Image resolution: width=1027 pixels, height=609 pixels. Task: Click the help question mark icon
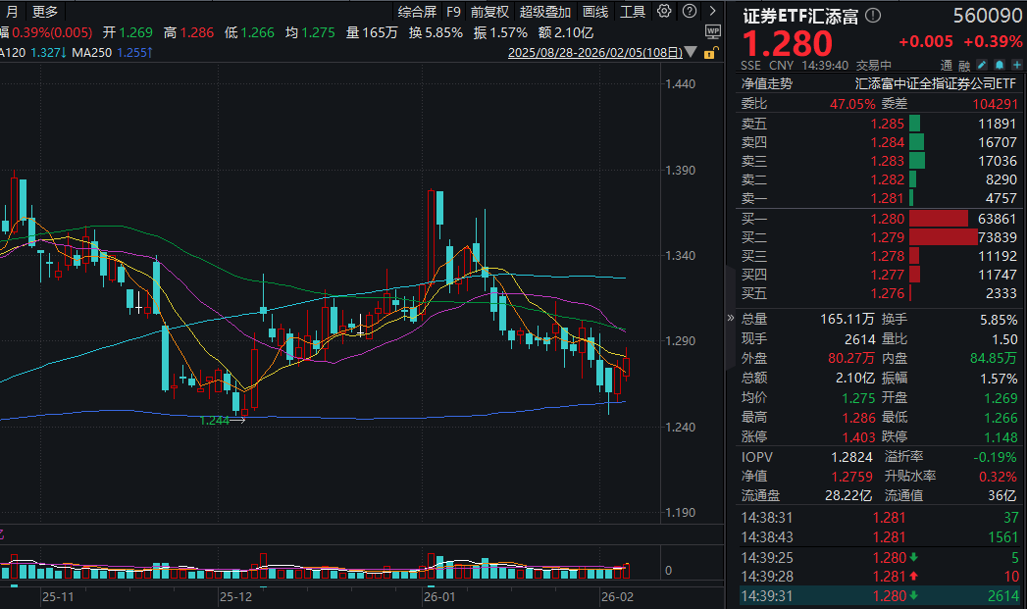(x=690, y=11)
